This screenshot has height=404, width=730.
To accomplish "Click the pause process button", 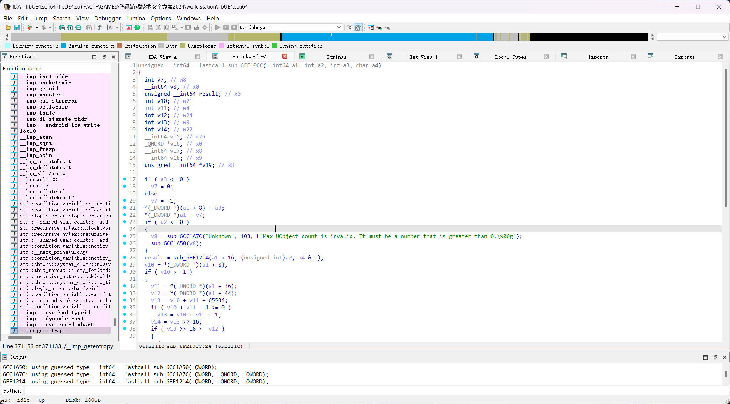I will pos(226,27).
